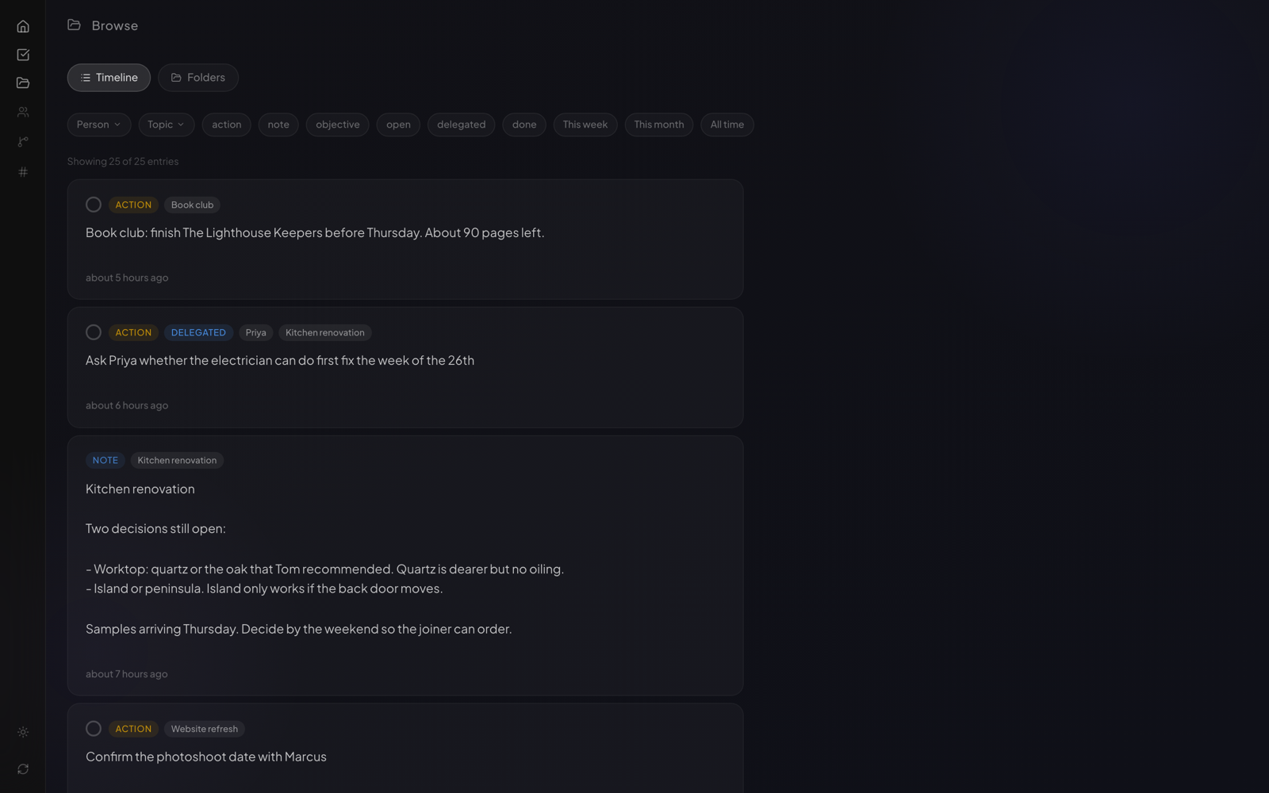Expand the Person filter dropdown
The height and width of the screenshot is (793, 1269).
click(x=99, y=125)
